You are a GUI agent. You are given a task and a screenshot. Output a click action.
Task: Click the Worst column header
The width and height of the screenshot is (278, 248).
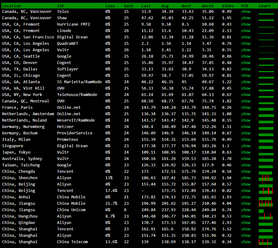coord(208,6)
